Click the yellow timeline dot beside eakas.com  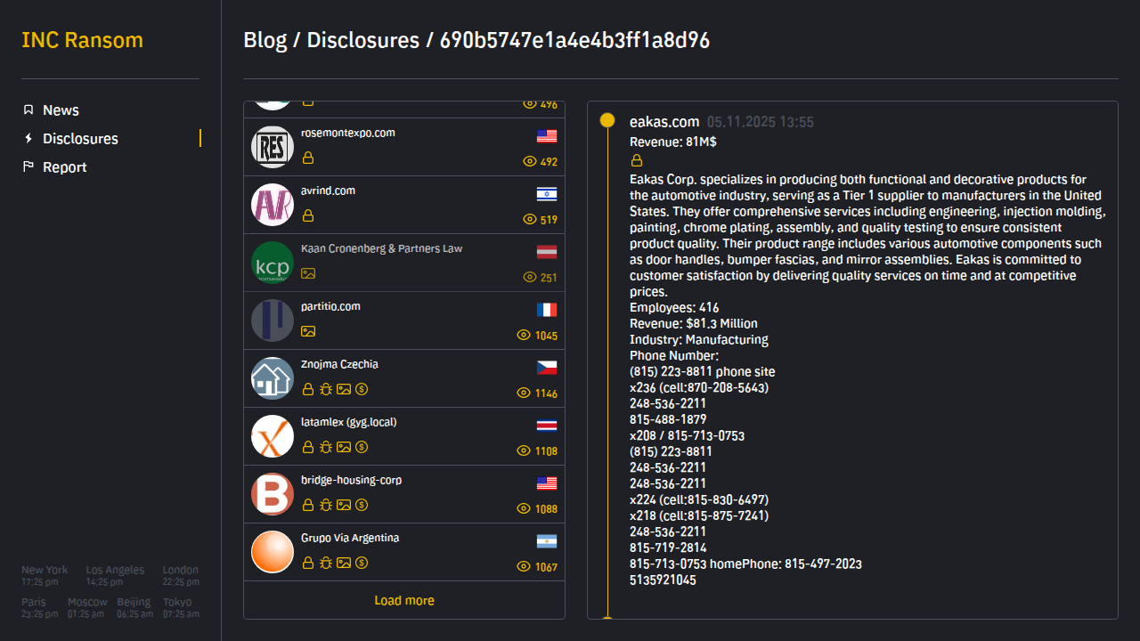point(607,120)
